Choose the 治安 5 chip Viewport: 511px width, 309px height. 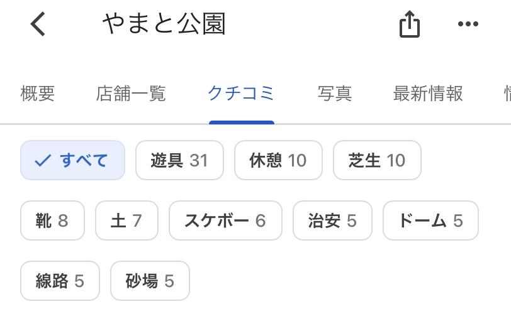[332, 220]
